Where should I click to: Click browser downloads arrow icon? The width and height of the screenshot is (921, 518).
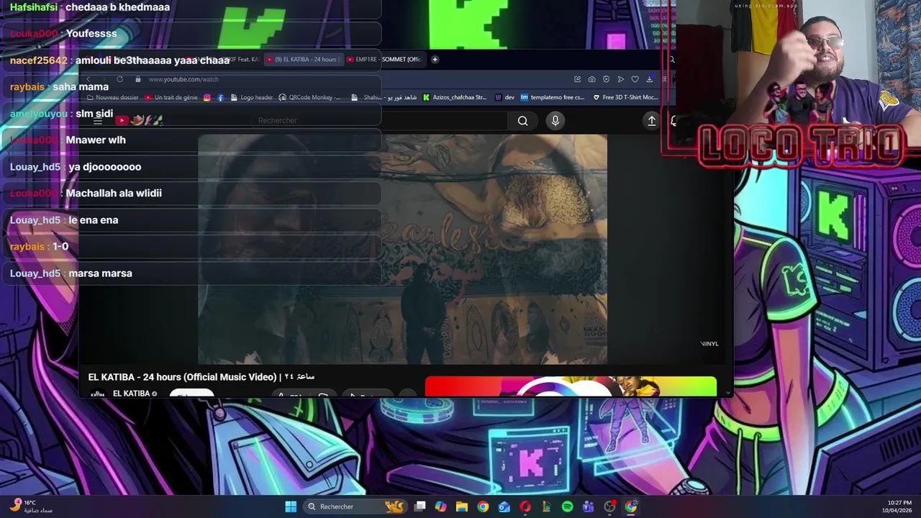649,79
